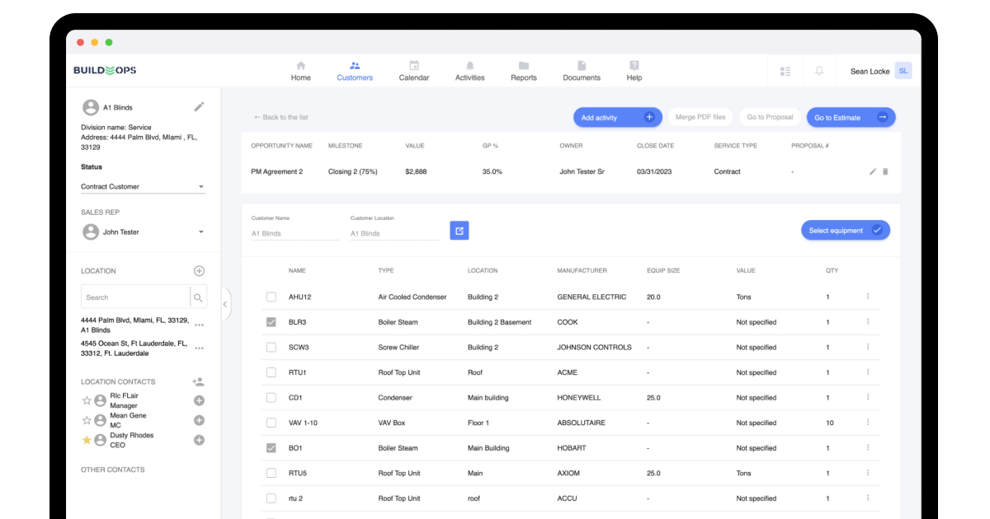Check the SCW3 equipment checkbox
This screenshot has height=519, width=990.
(271, 347)
